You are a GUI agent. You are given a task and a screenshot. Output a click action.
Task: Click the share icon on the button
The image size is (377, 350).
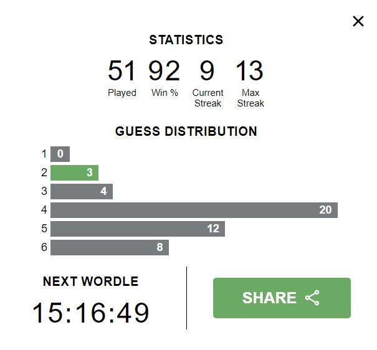312,298
